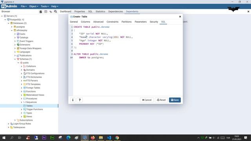
Task: Click the info button in dialog footer
Action: coord(73,100)
